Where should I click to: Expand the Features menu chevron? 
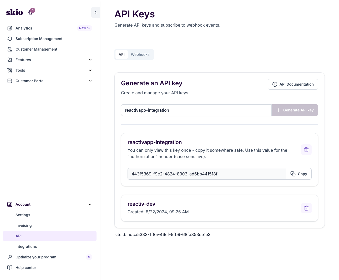pyautogui.click(x=90, y=60)
